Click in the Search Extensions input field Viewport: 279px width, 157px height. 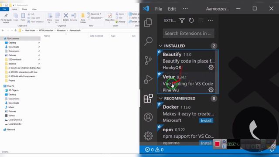click(x=188, y=33)
